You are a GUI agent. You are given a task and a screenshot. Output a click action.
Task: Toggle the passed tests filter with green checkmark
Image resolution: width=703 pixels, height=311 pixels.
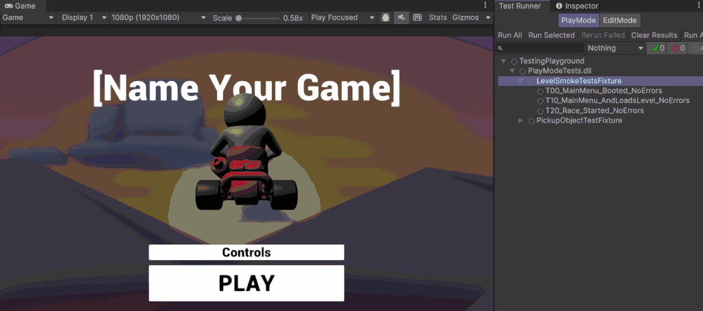(656, 48)
